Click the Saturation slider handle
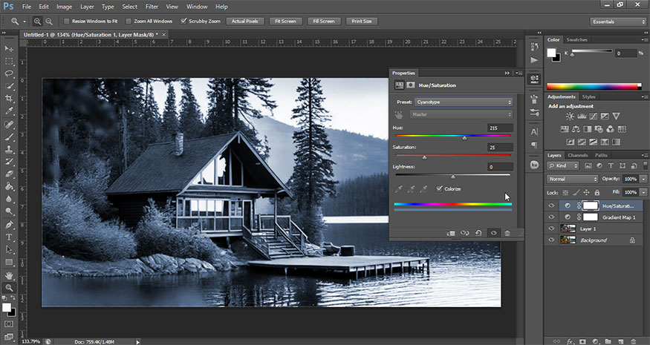This screenshot has height=345, width=650. click(424, 157)
